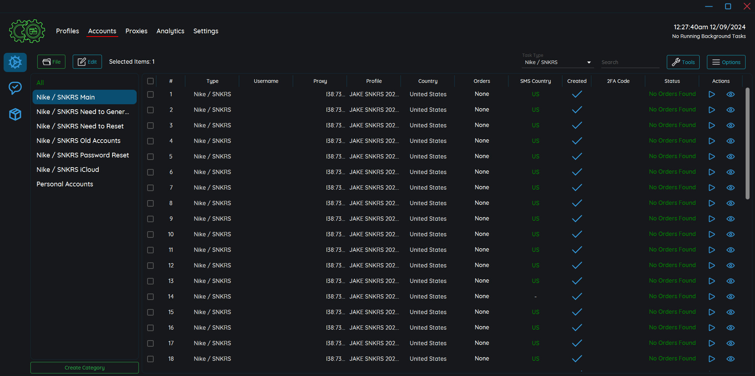The height and width of the screenshot is (376, 755).
Task: Click the green gear app logo
Action: 27,31
